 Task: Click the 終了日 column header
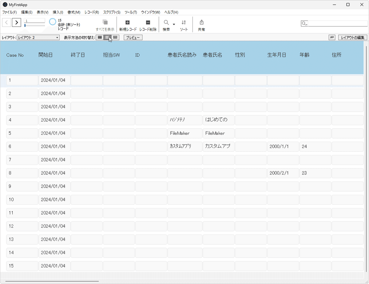(x=78, y=55)
